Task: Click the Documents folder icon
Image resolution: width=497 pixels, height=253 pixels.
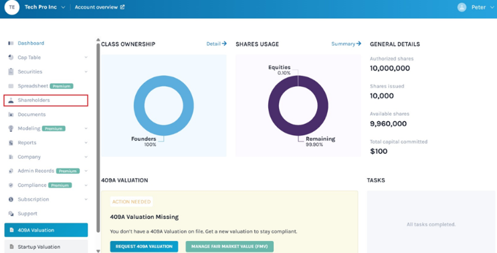Action: pos(11,114)
